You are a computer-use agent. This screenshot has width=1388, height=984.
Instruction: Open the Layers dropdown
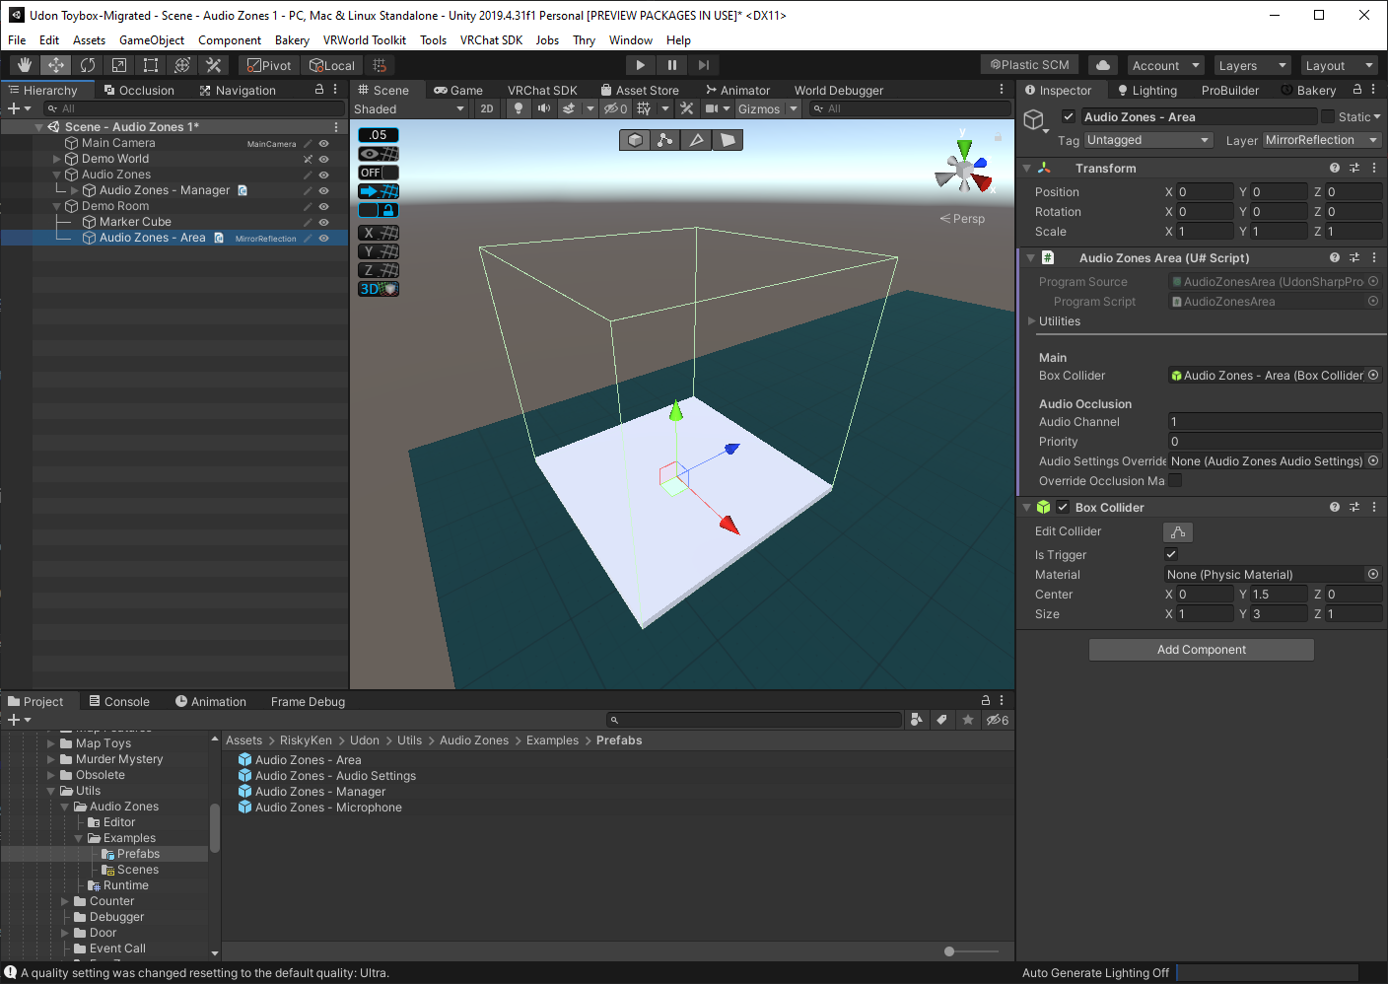point(1252,65)
